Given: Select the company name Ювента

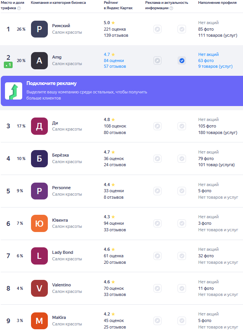Looking at the screenshot, I should [x=60, y=220].
